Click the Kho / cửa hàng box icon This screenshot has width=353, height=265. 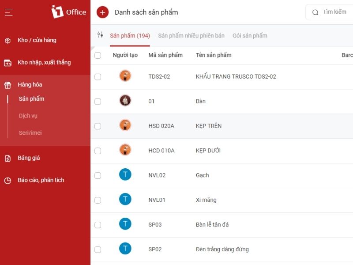coord(8,41)
